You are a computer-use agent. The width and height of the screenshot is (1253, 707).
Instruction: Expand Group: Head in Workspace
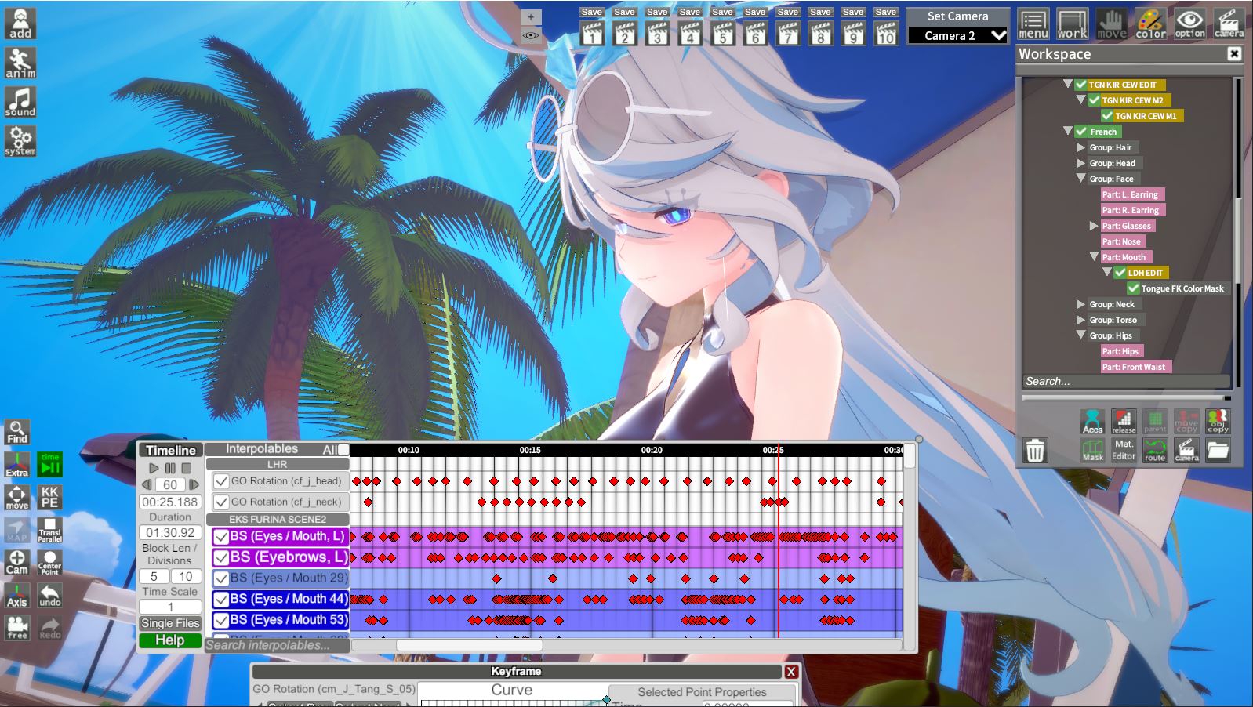point(1080,163)
